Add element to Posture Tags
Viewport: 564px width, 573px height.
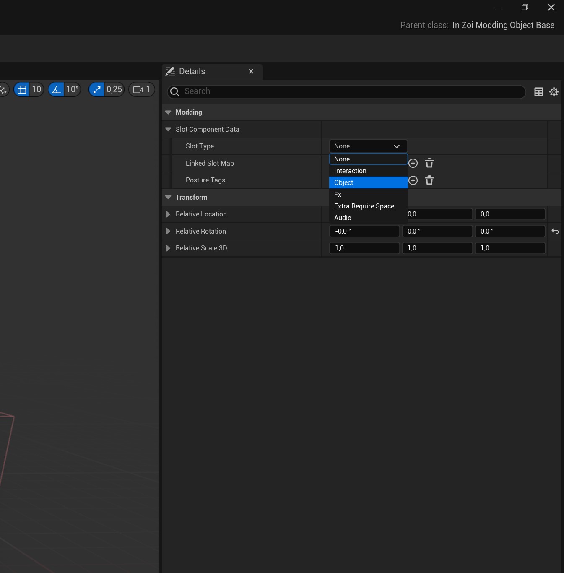413,180
